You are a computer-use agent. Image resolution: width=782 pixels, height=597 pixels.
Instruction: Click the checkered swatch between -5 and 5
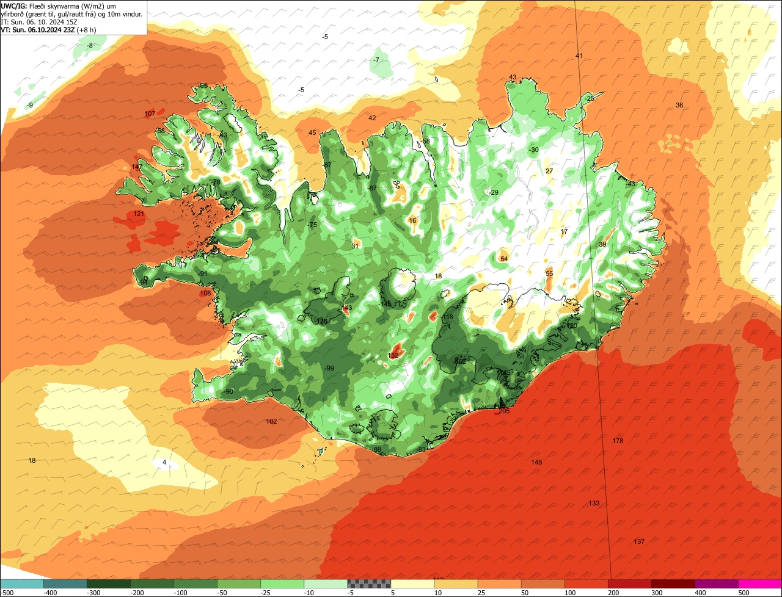(x=369, y=584)
